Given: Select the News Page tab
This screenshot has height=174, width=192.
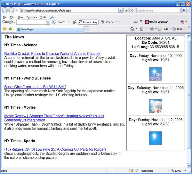Looking at the screenshot, I should [50, 29].
